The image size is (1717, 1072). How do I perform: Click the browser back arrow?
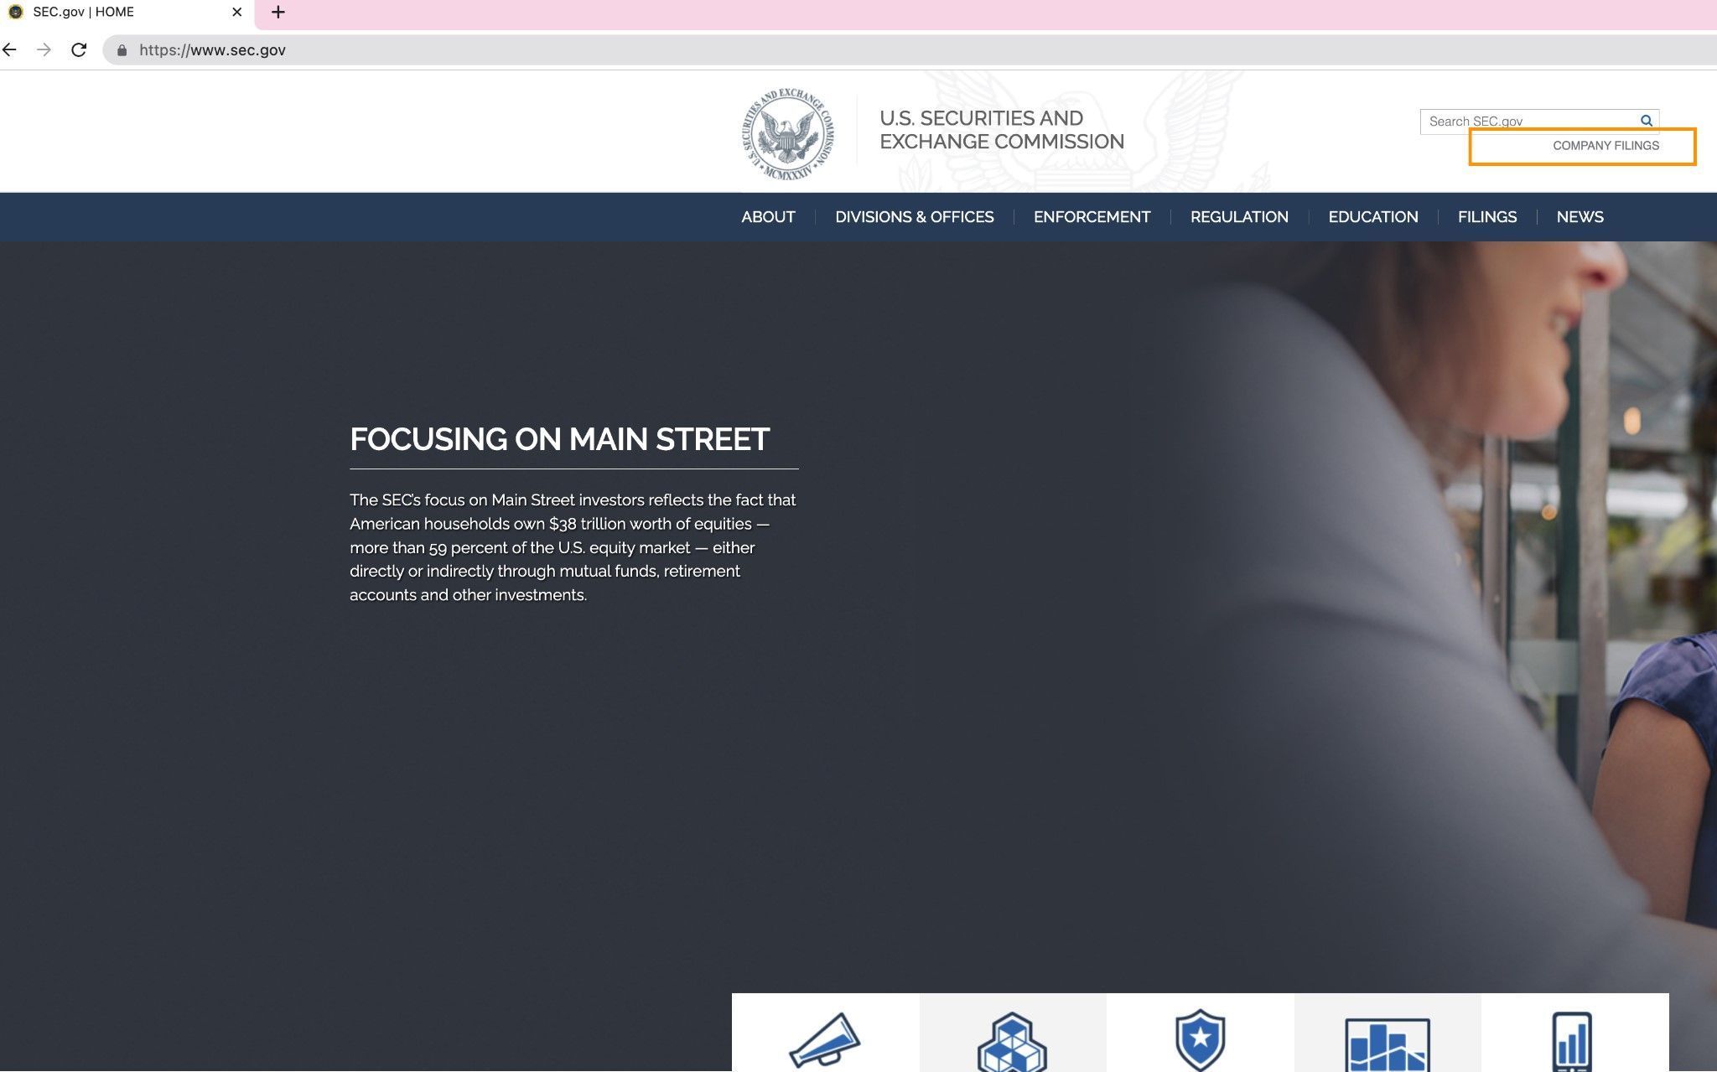tap(10, 50)
